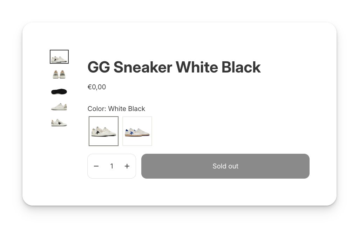
Task: Switch to the sneaker variant with tan sole
Action: coord(137,131)
